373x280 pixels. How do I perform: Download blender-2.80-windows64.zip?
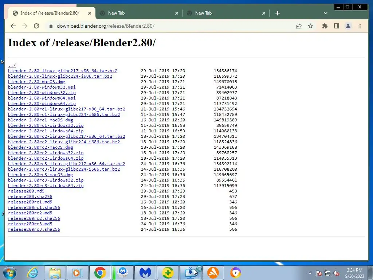coord(42,104)
